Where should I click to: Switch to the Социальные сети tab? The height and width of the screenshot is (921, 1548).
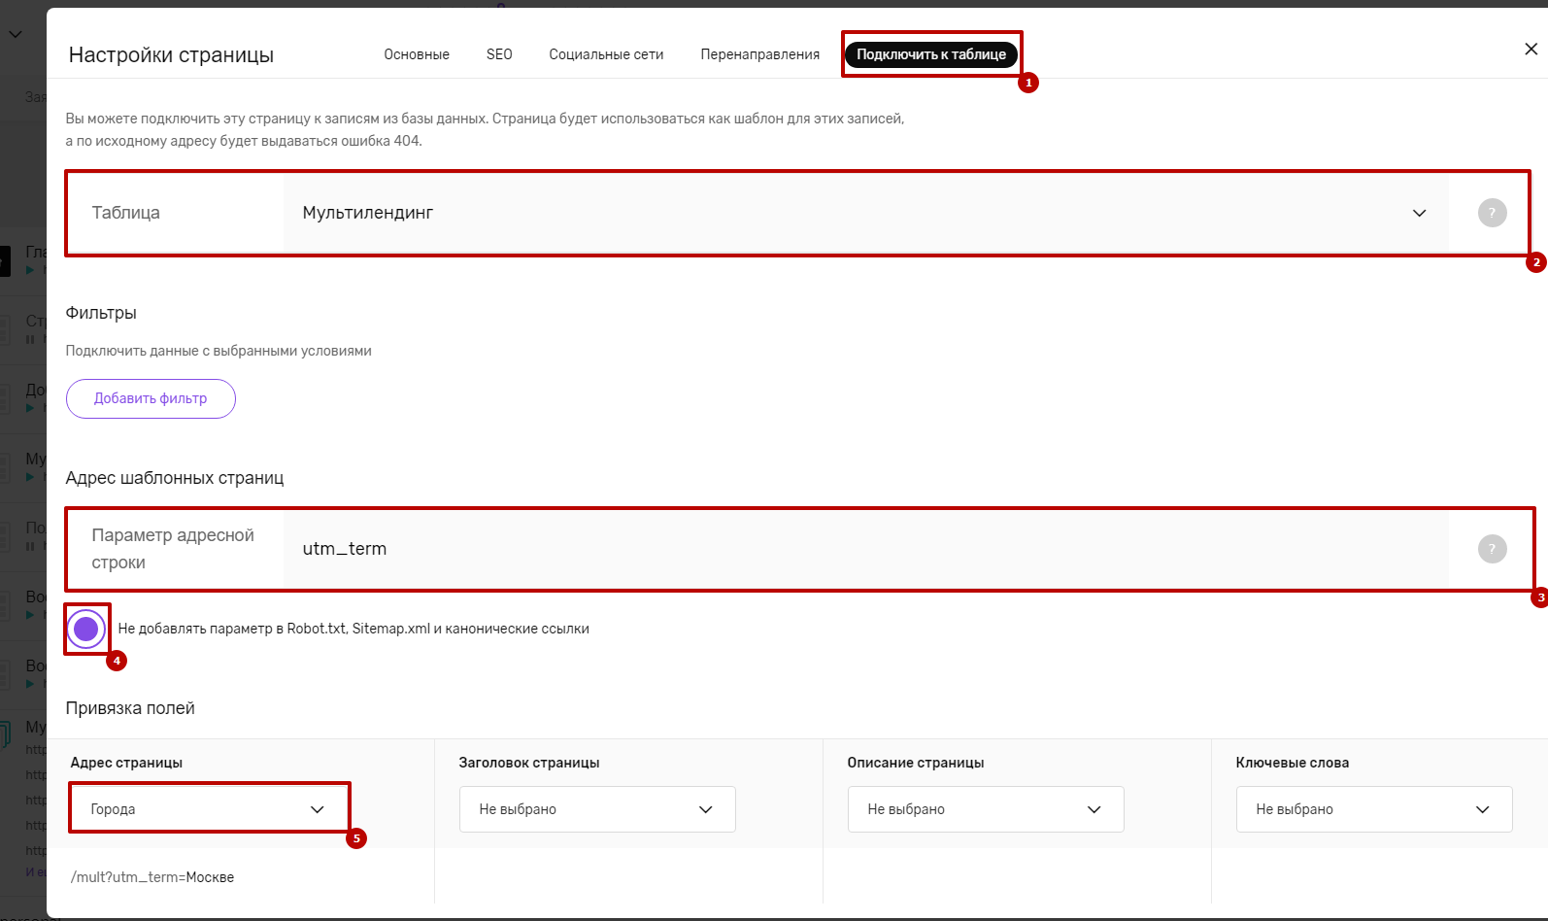[606, 54]
